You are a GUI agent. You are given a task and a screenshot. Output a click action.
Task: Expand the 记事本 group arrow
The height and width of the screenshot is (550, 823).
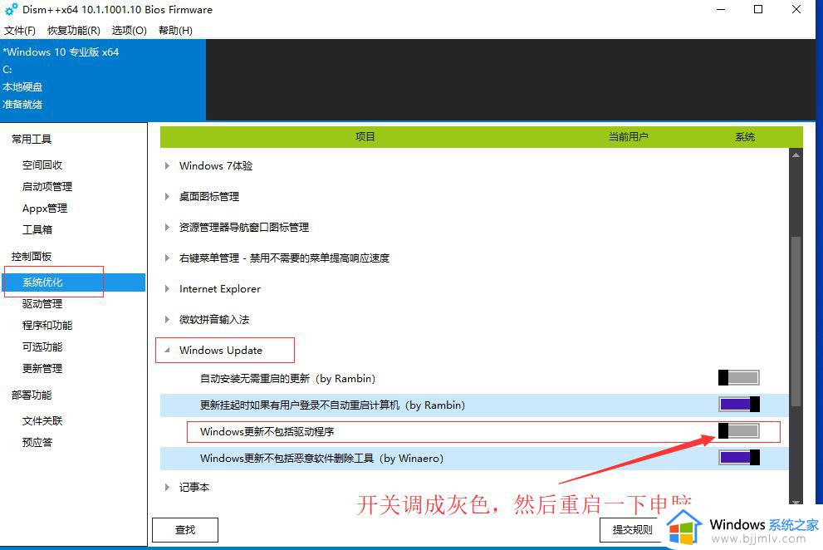167,487
